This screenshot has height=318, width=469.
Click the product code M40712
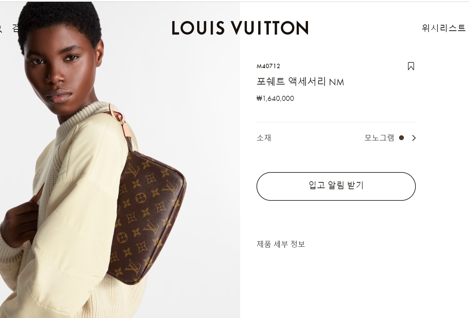pos(268,66)
